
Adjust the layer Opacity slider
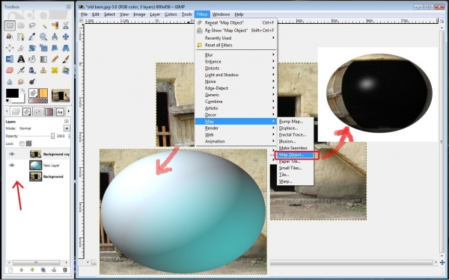click(37, 136)
